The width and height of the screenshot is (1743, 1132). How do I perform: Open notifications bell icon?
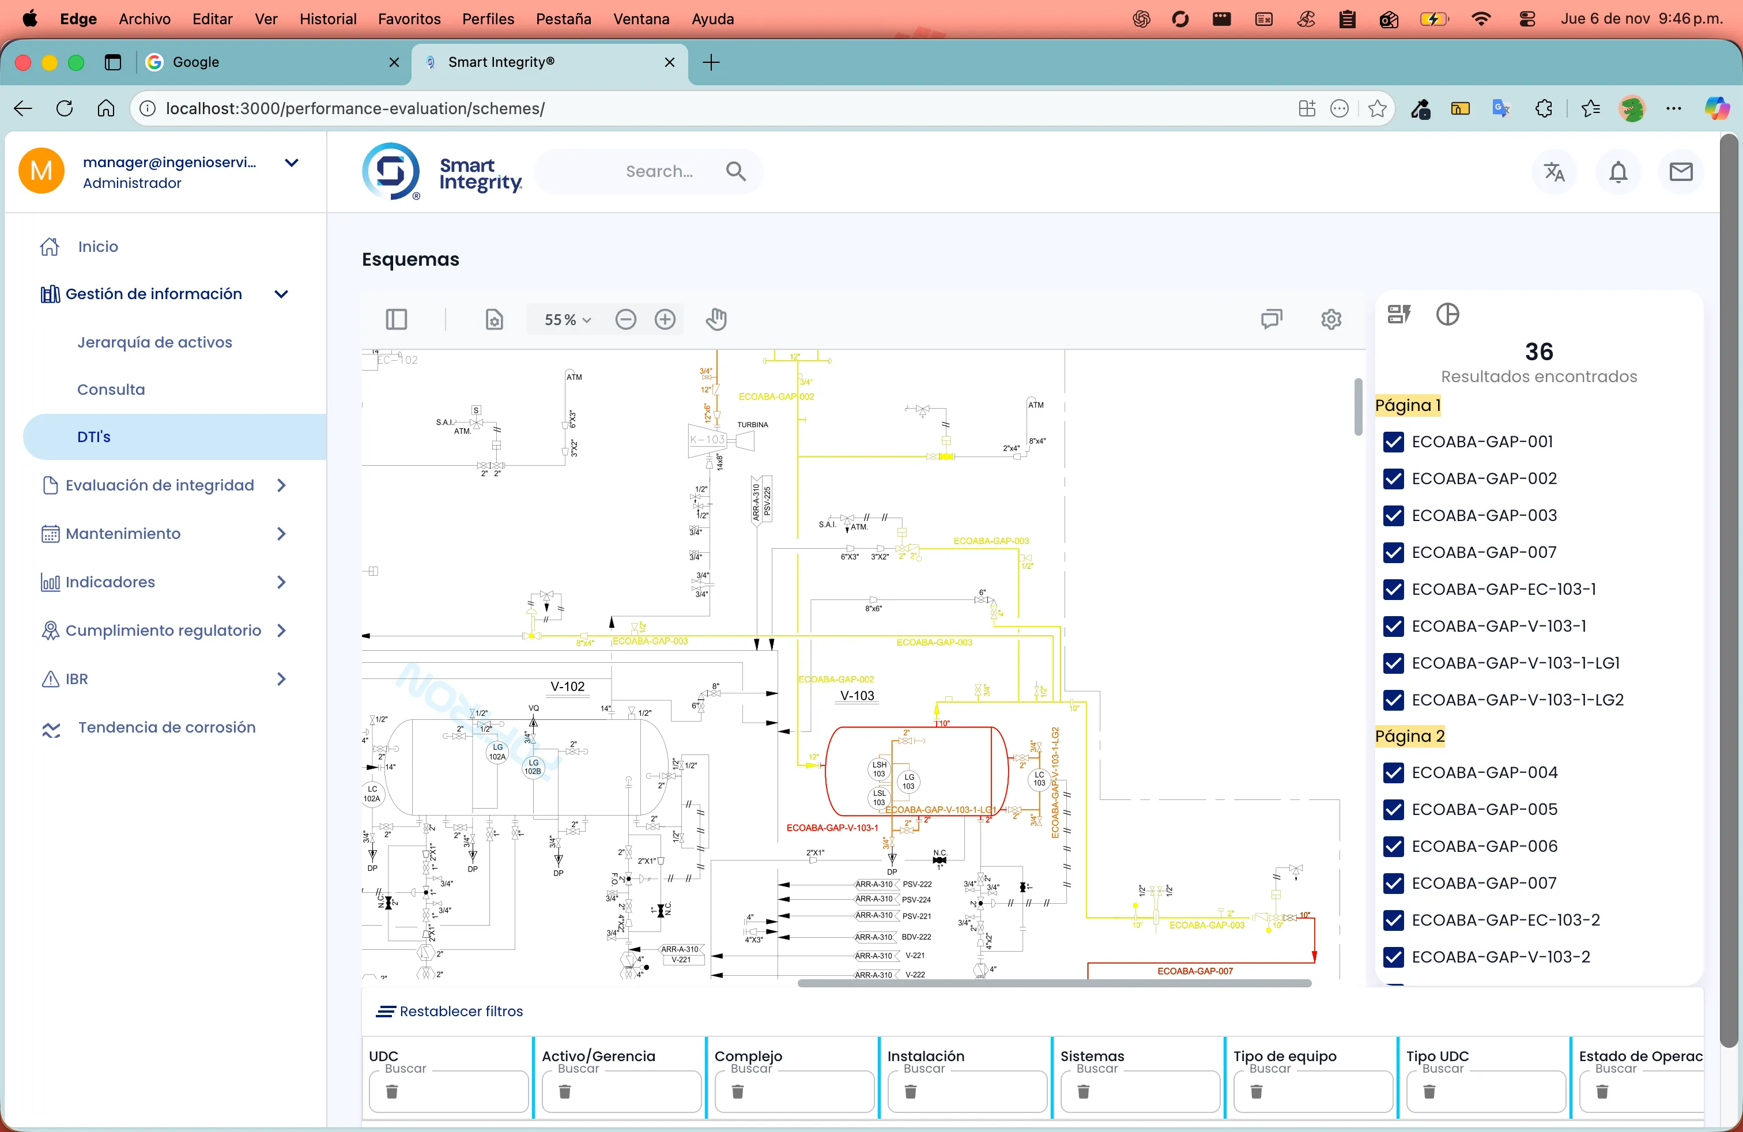pos(1618,172)
